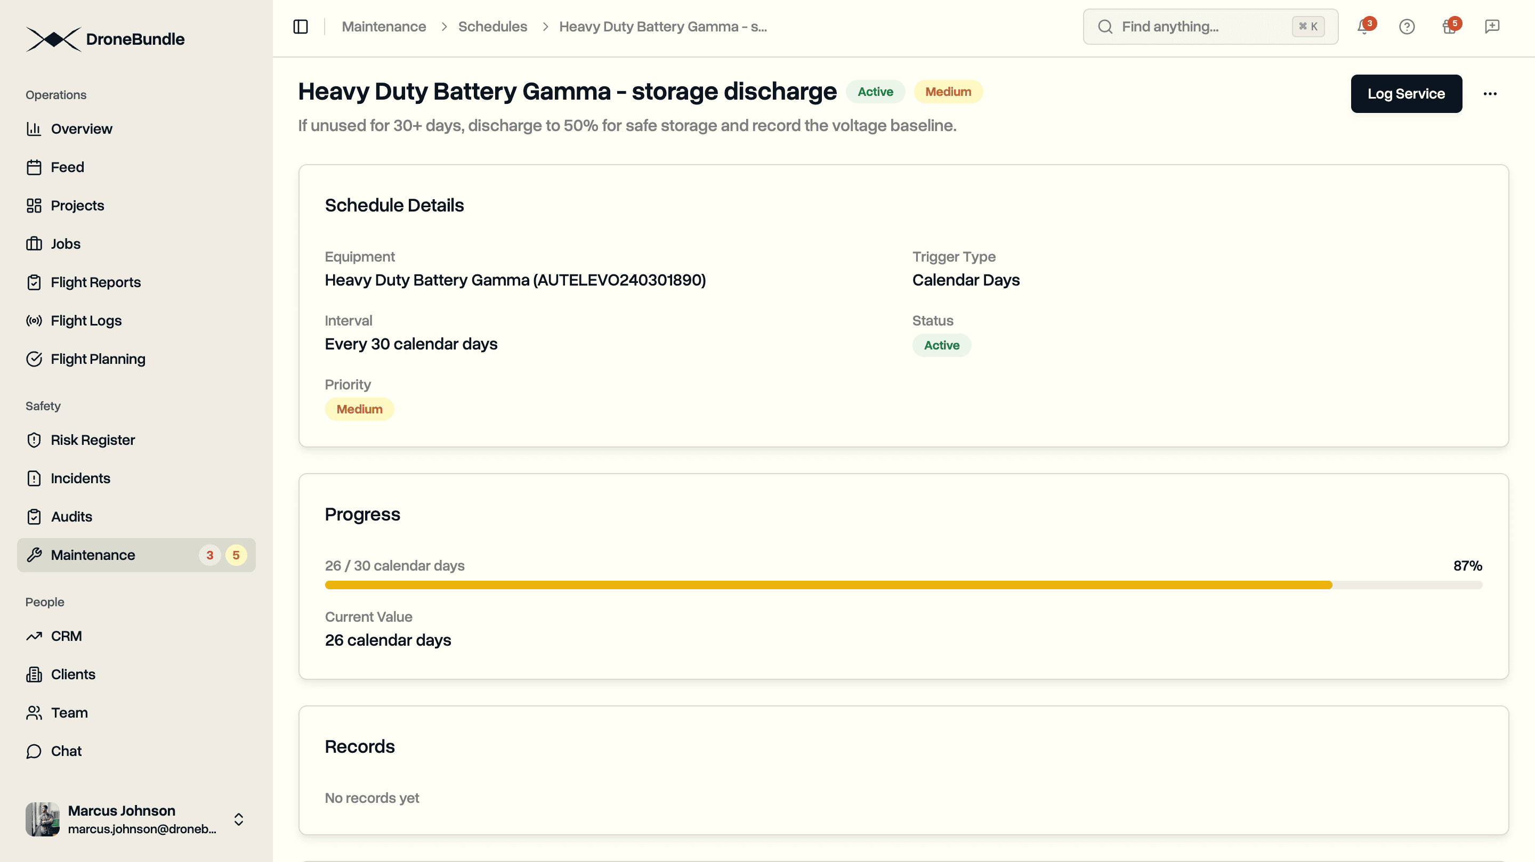The width and height of the screenshot is (1535, 862).
Task: Click the Projects grid icon
Action: coord(34,206)
